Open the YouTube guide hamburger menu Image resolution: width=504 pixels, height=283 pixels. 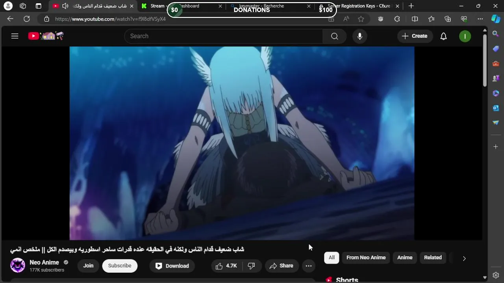15,36
